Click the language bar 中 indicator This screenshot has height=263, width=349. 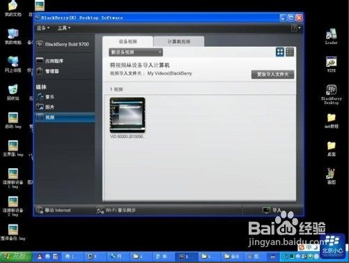tap(309, 247)
